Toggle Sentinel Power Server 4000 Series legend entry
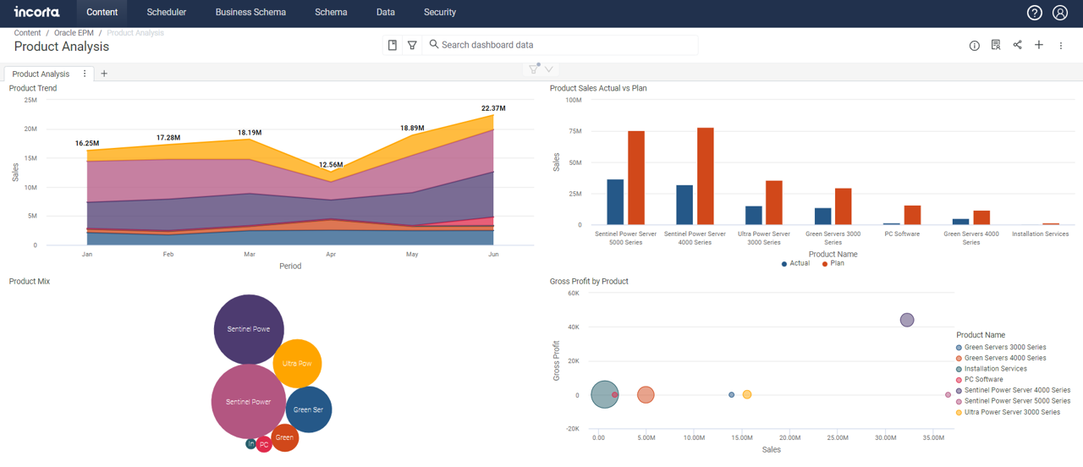Viewport: 1083px width, 467px height. (x=1013, y=390)
